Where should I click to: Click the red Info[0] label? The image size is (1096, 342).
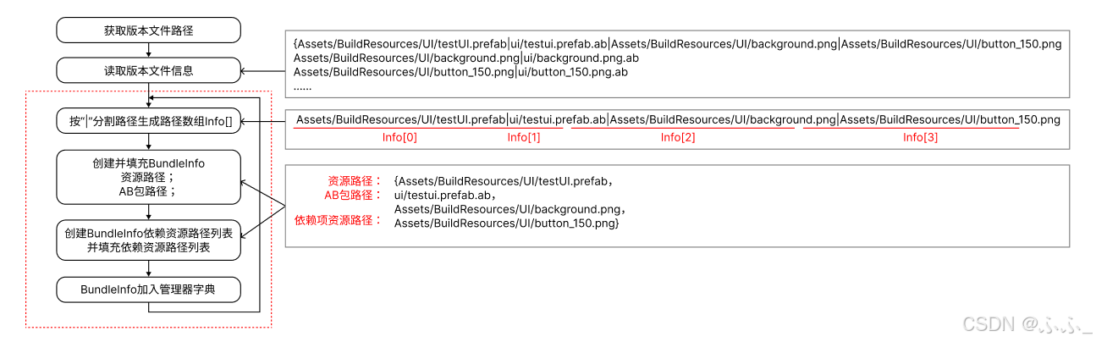[x=399, y=137]
